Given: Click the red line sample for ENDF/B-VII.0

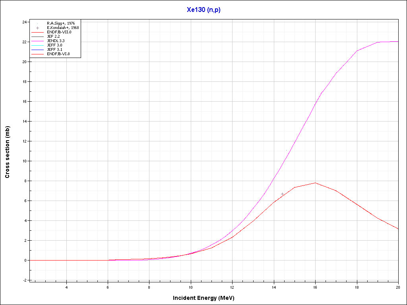Looking at the screenshot, I should [38, 32].
